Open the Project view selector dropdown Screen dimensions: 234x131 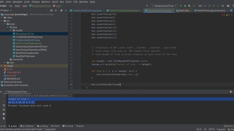click(6, 11)
